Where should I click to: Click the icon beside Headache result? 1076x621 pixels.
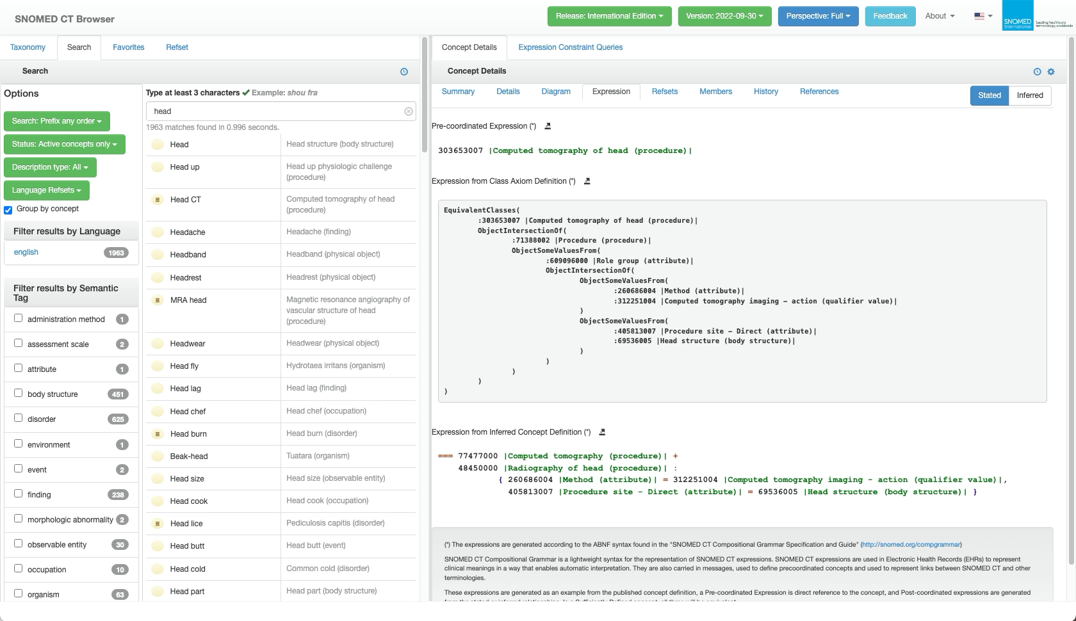(157, 232)
